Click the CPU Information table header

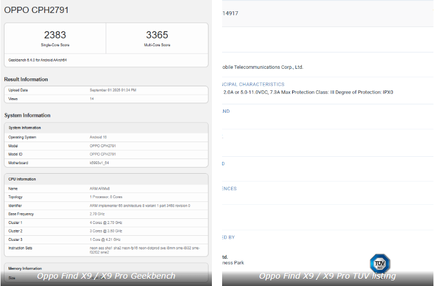22,179
